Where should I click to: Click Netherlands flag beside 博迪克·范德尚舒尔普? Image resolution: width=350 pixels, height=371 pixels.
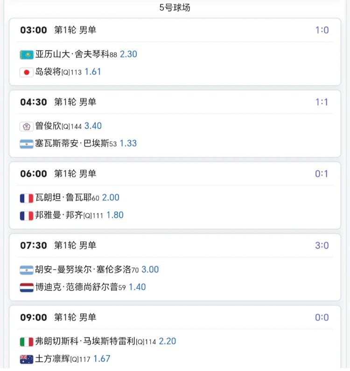[27, 288]
